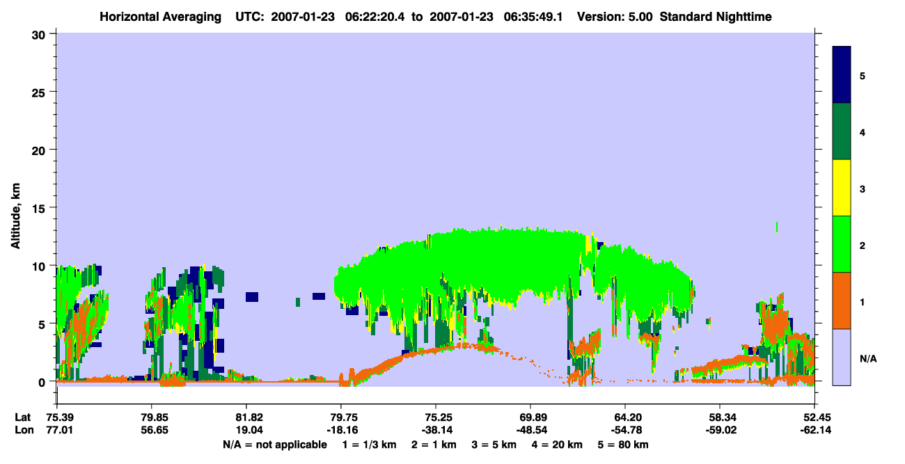This screenshot has width=905, height=464.
Task: Click legend entry '3 = 5 km'
Action: (x=494, y=445)
